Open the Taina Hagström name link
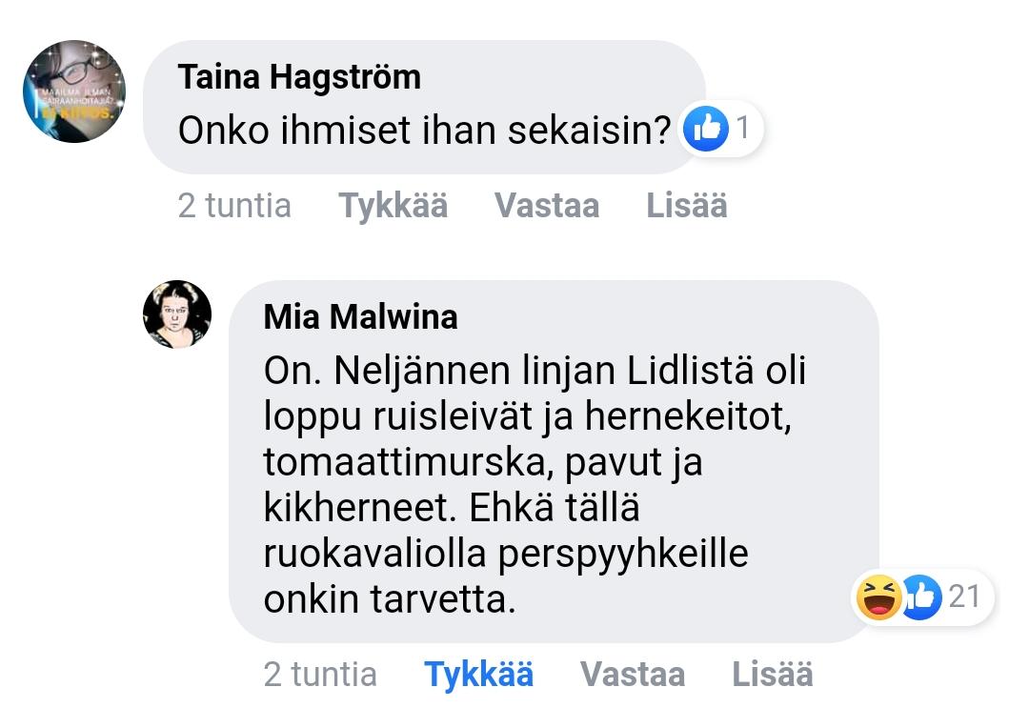Image resolution: width=1029 pixels, height=728 pixels. pos(299,77)
